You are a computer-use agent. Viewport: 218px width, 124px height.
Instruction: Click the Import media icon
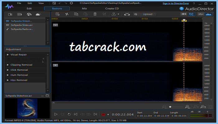coord(10,14)
